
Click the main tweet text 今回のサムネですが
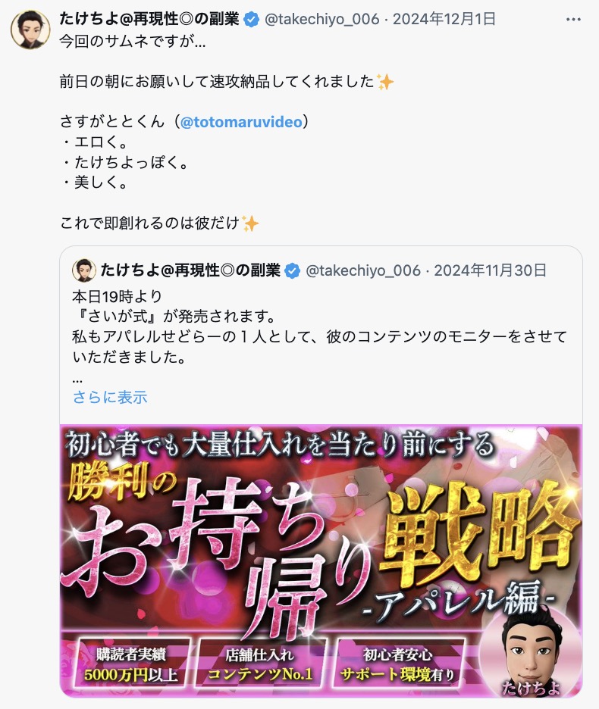132,42
